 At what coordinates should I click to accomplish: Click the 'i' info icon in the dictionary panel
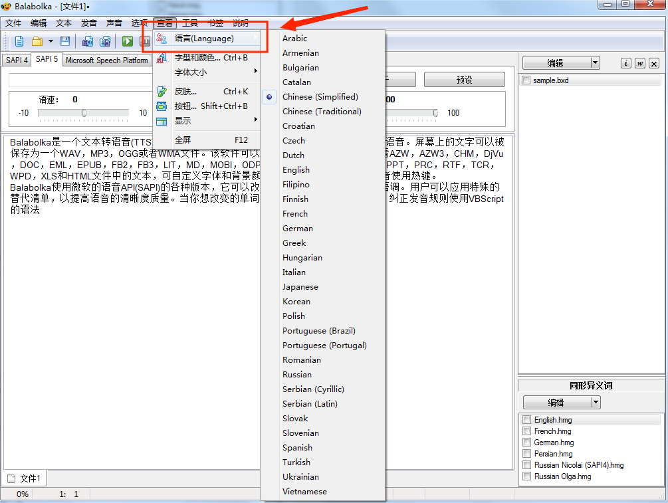(x=625, y=63)
